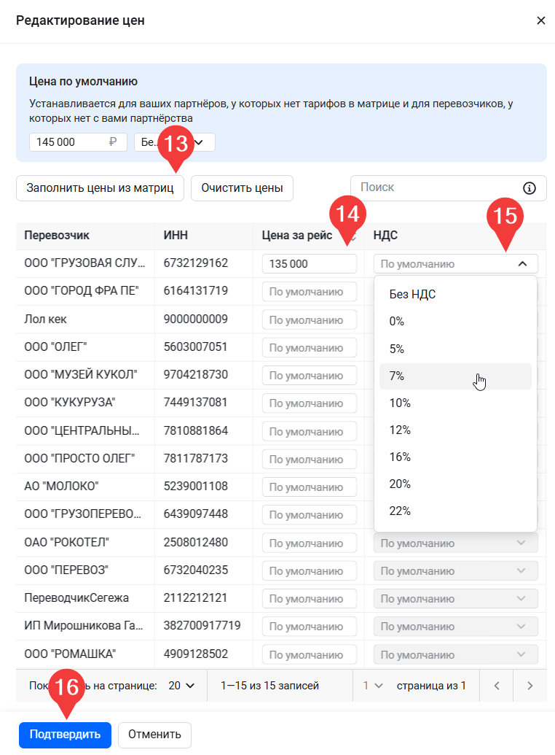Collapse the open НДС dropdown chevron
Image resolution: width=555 pixels, height=755 pixels.
tap(522, 264)
